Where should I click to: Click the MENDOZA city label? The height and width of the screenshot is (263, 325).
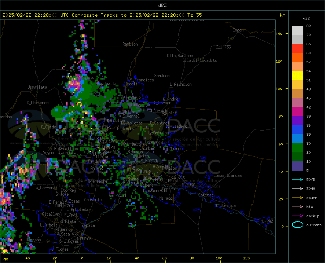click(96, 132)
